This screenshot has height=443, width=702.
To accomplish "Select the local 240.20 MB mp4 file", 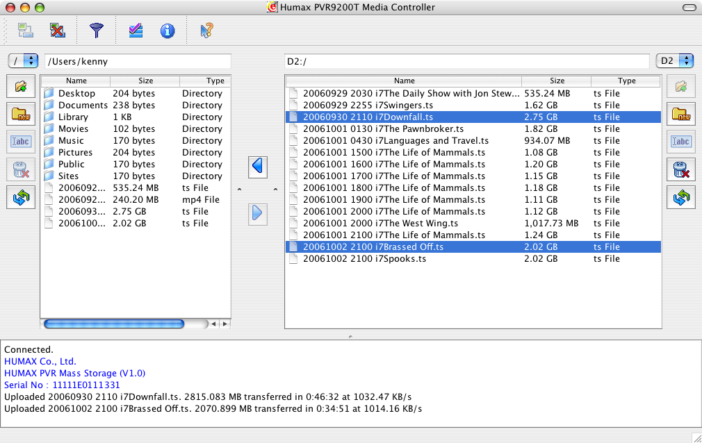I will click(x=136, y=199).
